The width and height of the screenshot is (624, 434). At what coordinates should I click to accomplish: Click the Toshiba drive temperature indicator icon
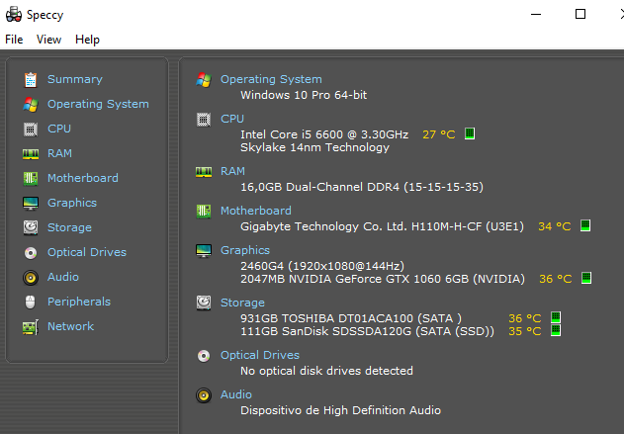(x=556, y=317)
